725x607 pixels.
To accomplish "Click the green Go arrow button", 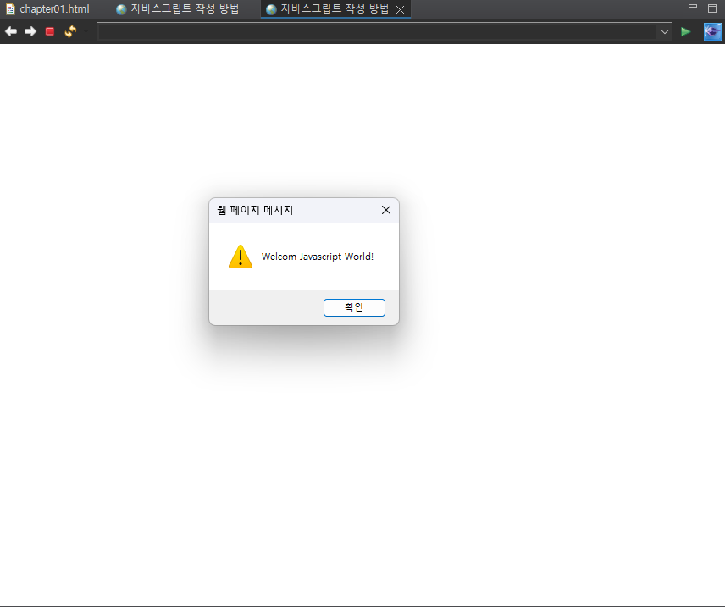I will pos(686,31).
